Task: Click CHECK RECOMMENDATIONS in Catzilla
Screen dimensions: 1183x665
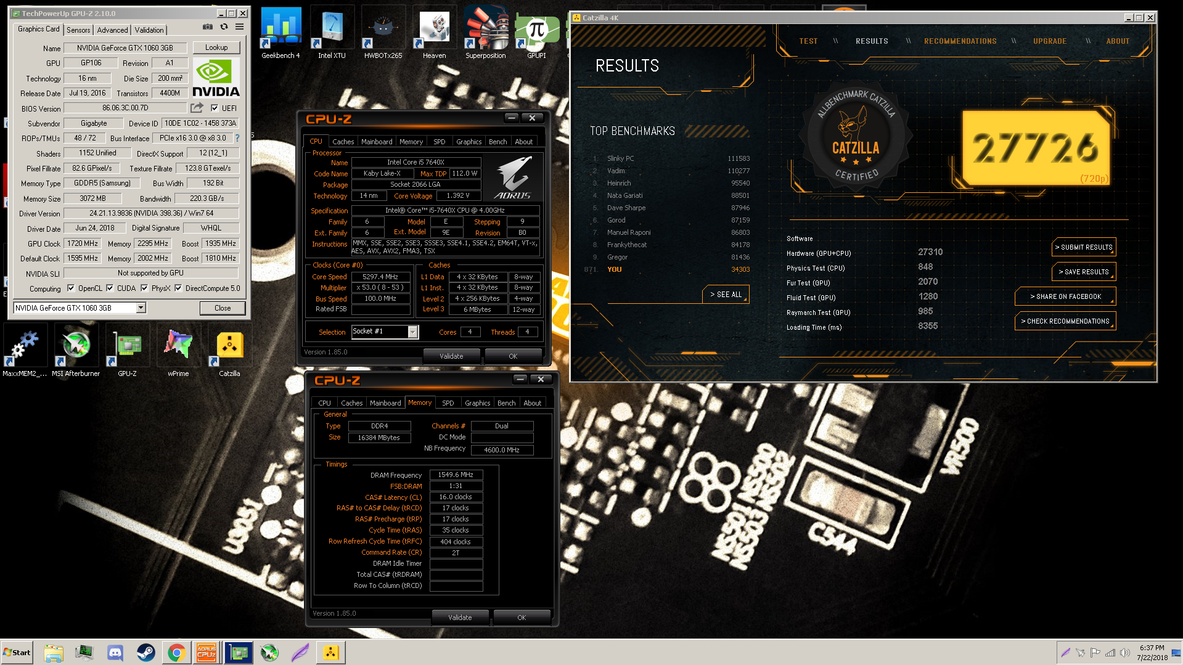Action: pyautogui.click(x=1065, y=321)
